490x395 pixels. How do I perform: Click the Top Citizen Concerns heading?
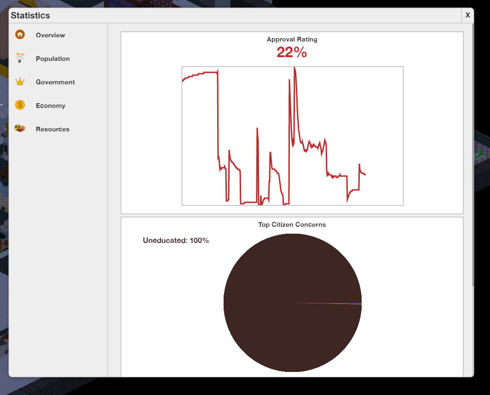292,224
